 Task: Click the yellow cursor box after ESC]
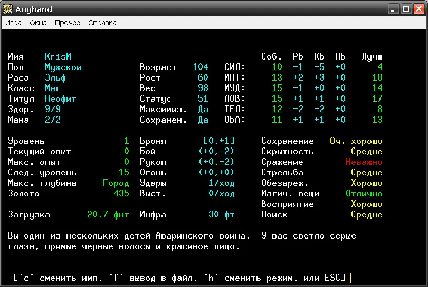coord(348,278)
